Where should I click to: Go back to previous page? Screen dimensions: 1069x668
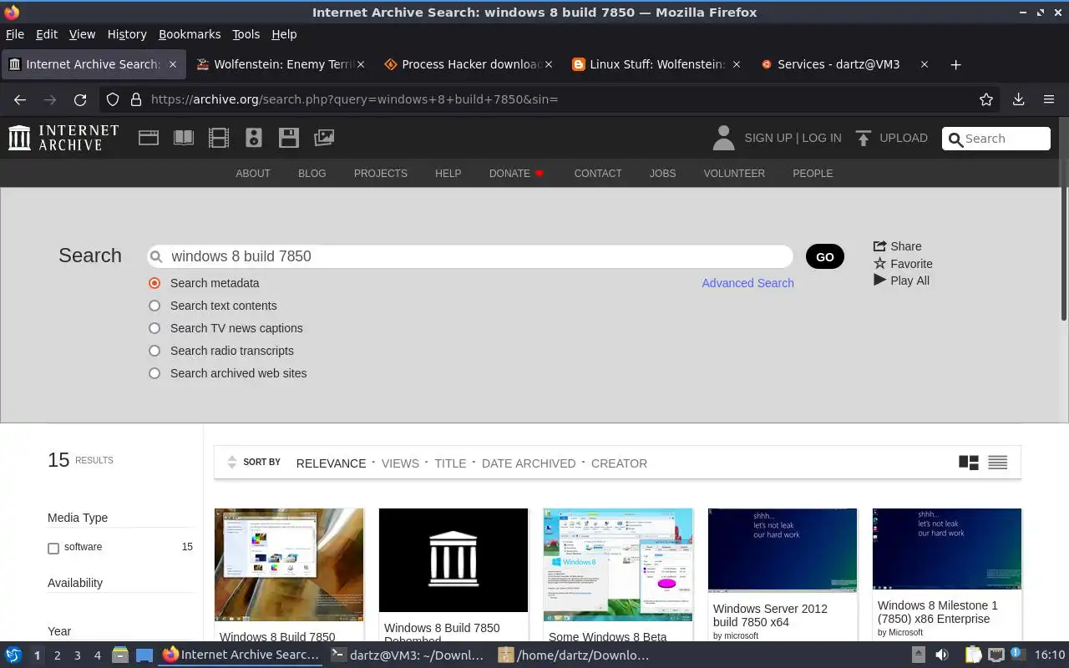click(x=20, y=99)
